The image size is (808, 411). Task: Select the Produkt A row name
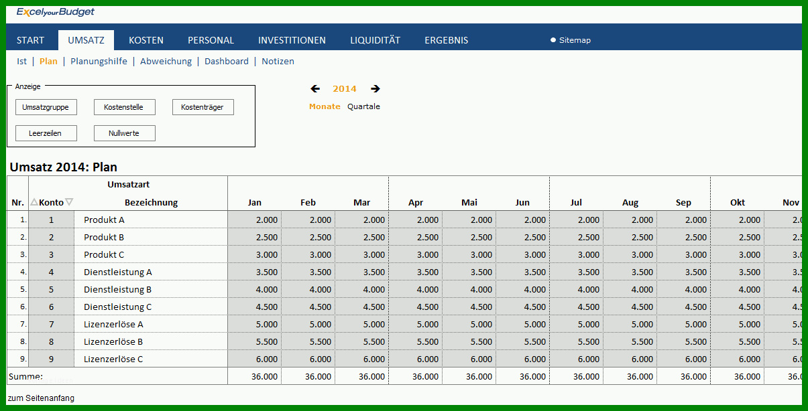tap(104, 220)
